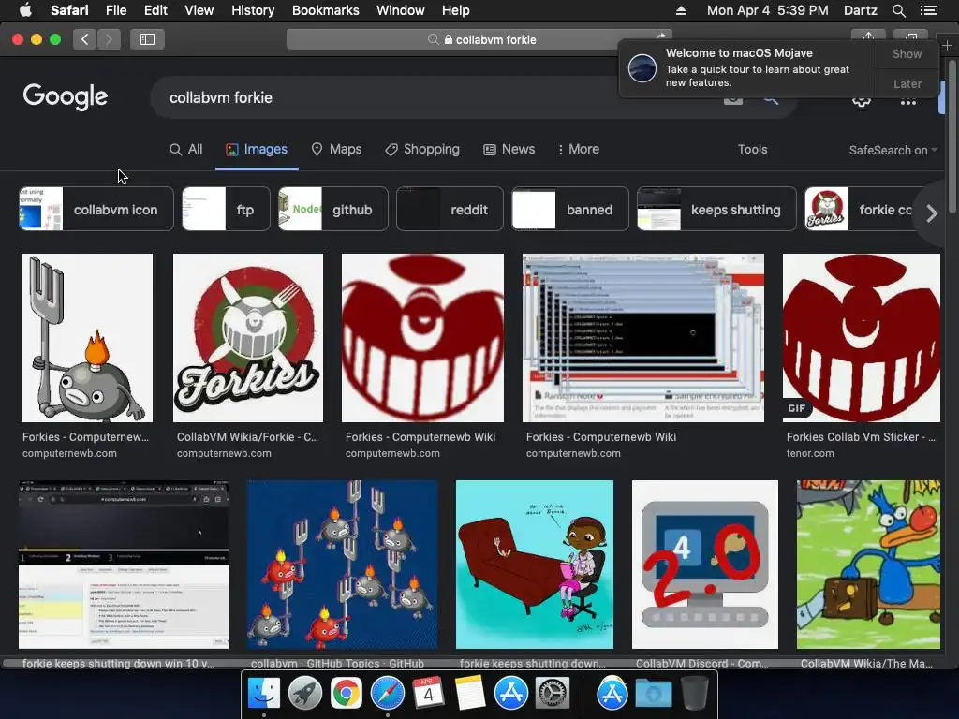Screen dimensions: 959x719
Task: Click the camera search-by-image icon
Action: [x=733, y=99]
